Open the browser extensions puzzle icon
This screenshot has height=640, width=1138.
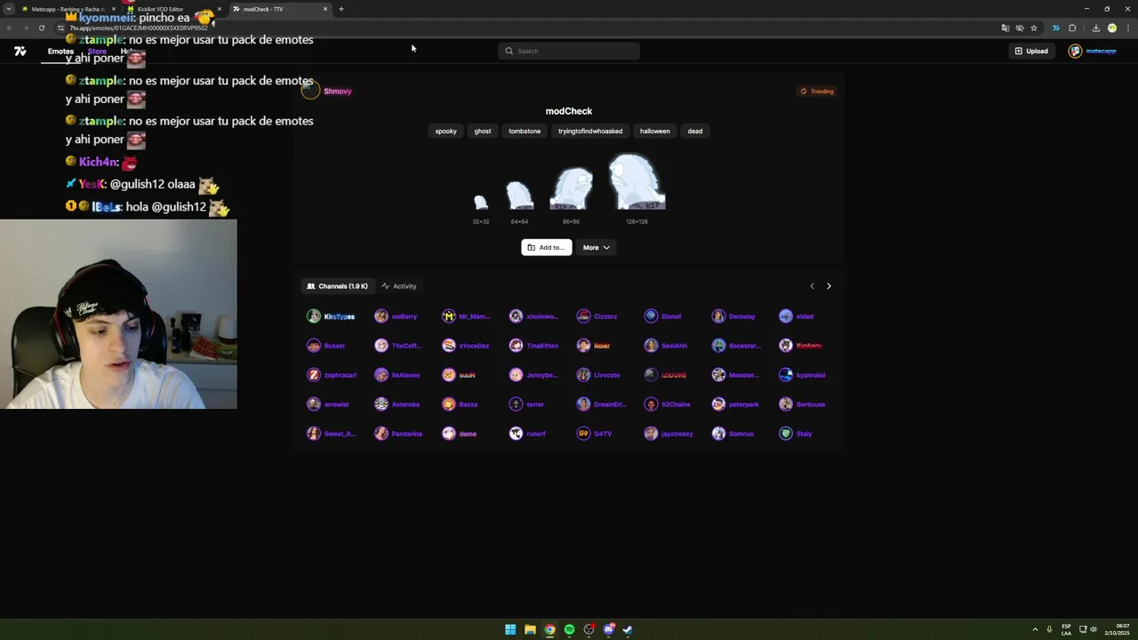pyautogui.click(x=1072, y=28)
